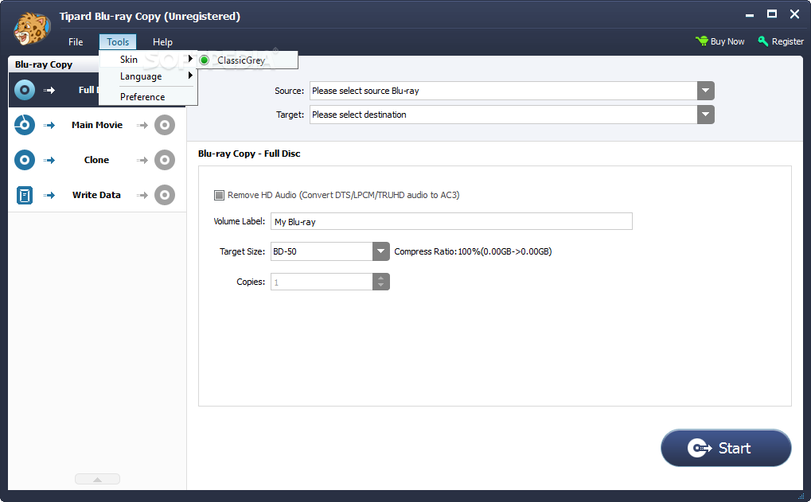Click the blue arrow beside Clone
The height and width of the screenshot is (502, 811).
point(49,160)
